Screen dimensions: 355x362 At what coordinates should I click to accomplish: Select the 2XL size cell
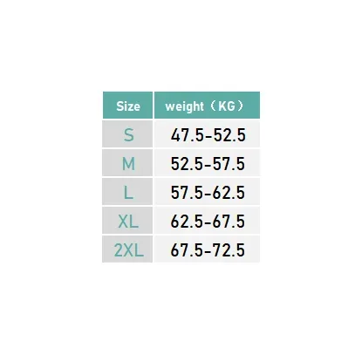tap(127, 249)
